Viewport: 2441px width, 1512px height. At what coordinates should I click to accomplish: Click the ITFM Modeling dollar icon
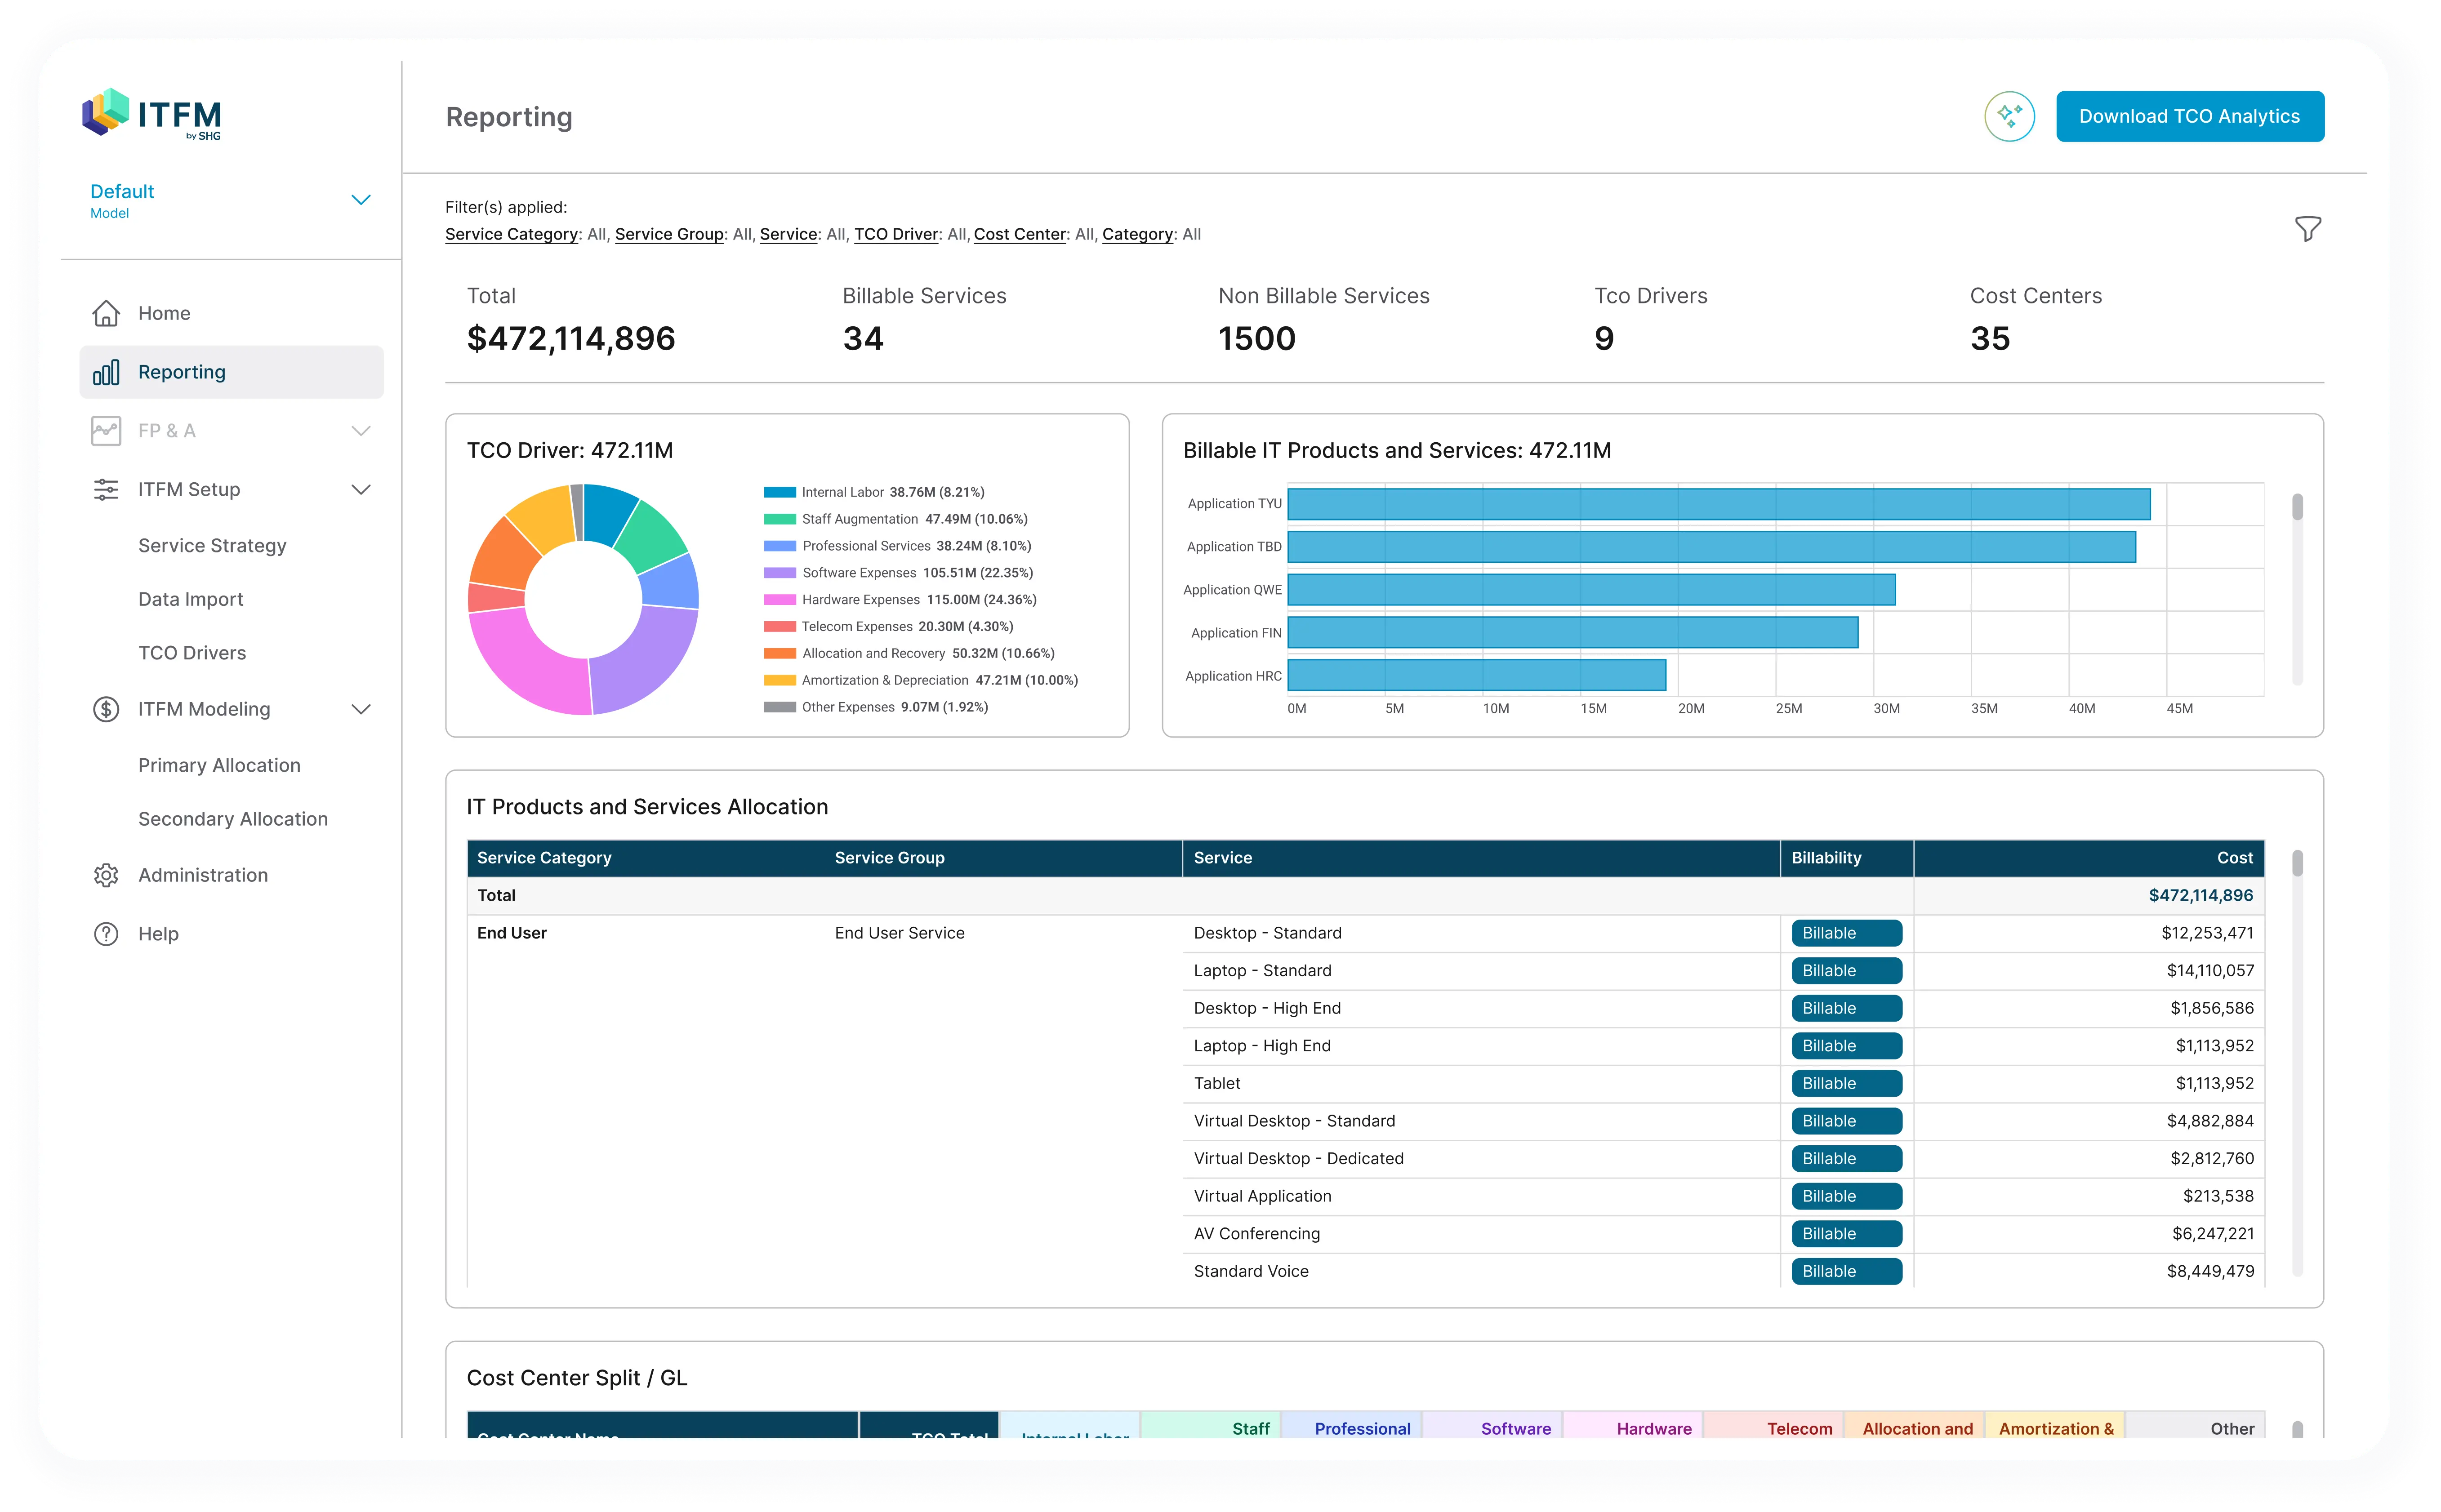(x=106, y=709)
